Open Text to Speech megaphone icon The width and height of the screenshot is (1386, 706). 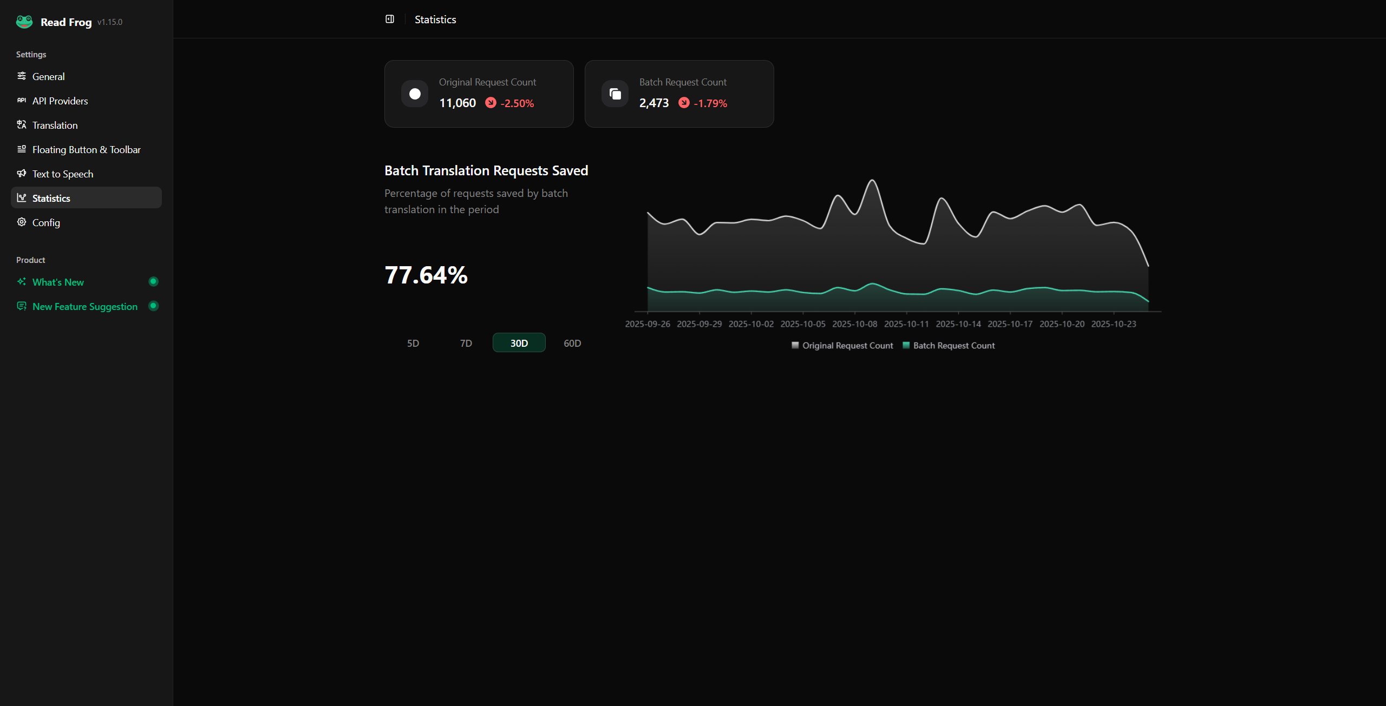pos(22,174)
